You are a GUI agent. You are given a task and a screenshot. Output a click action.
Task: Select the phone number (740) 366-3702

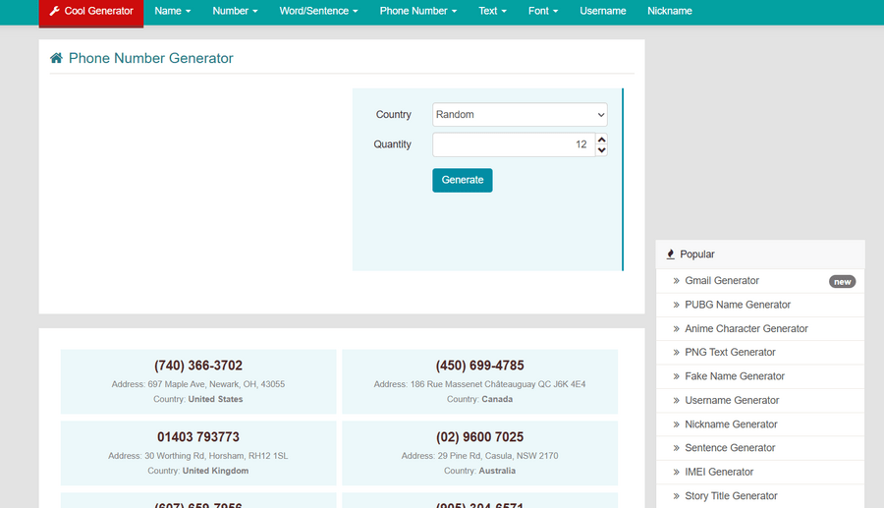point(198,366)
